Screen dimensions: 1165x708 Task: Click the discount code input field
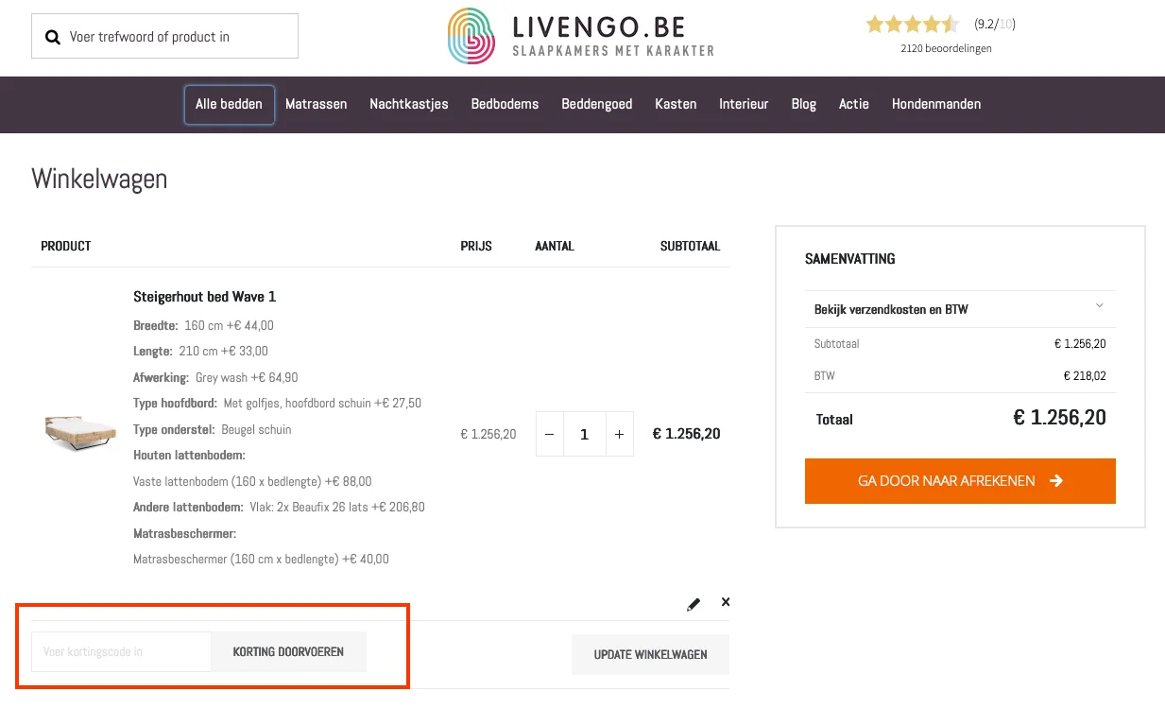121,651
